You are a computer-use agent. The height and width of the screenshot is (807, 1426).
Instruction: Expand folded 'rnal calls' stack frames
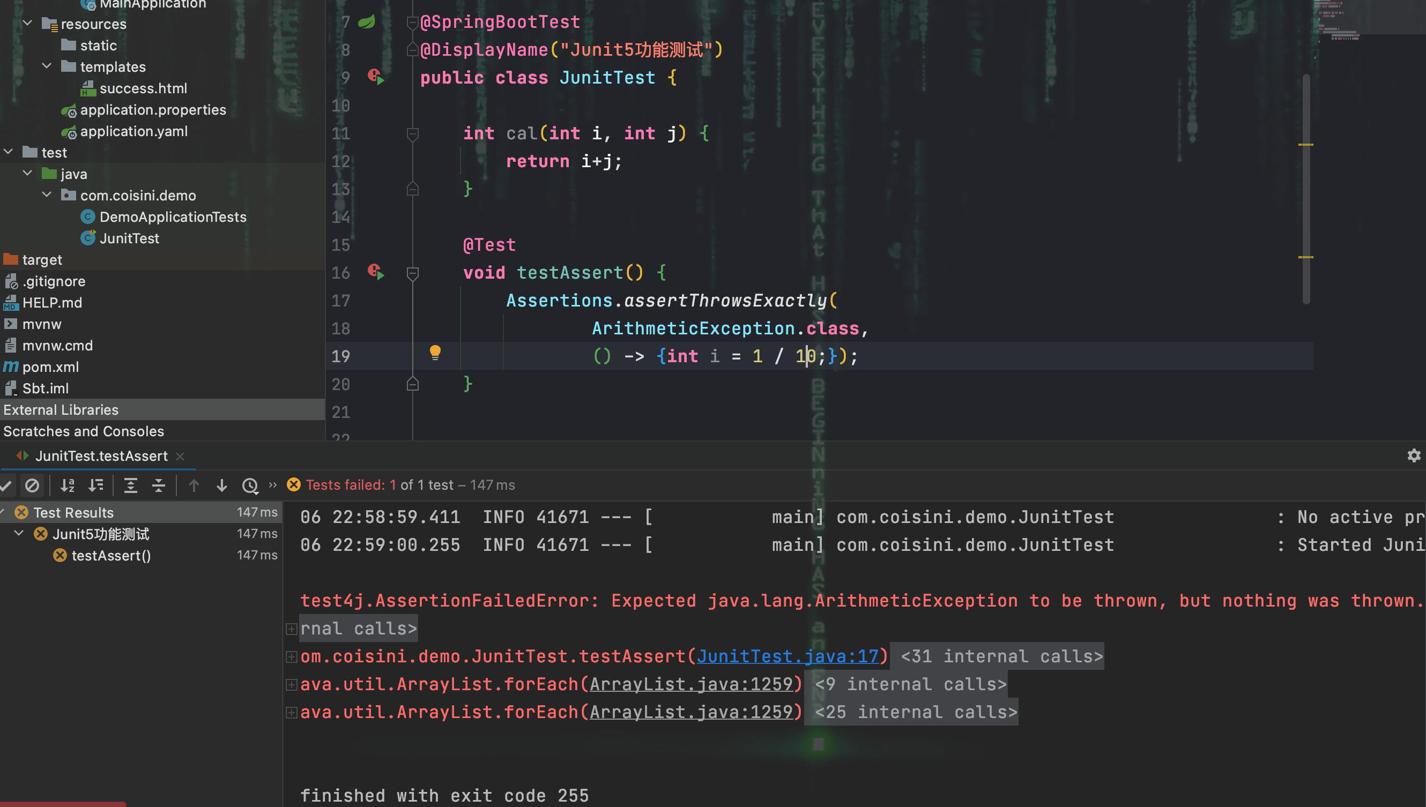pyautogui.click(x=291, y=629)
